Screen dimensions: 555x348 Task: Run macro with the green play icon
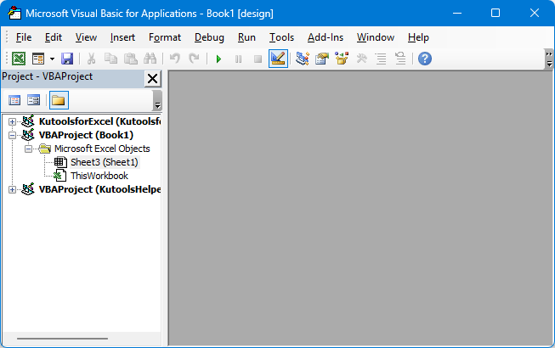coord(218,59)
